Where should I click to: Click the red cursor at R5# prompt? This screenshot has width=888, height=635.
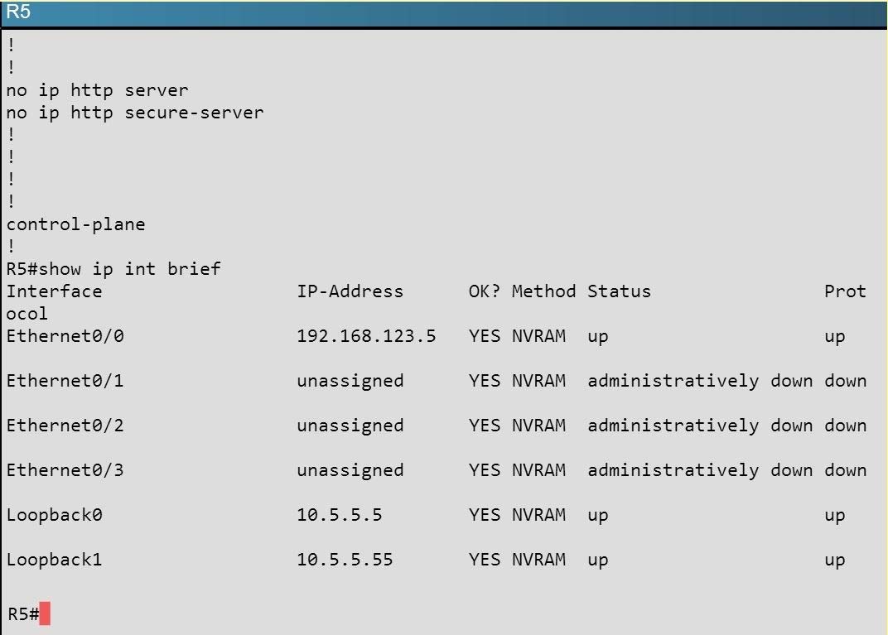[x=45, y=613]
